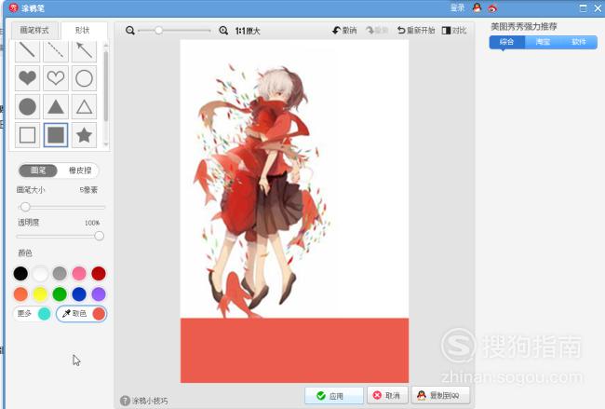Pick the green color swatch
Viewport: 605px width, 409px height.
(60, 293)
